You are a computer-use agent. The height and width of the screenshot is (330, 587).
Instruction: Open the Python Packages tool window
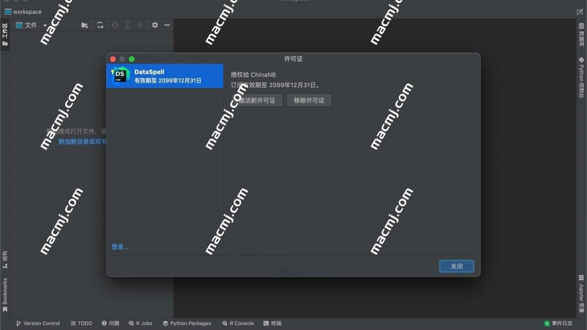tap(187, 324)
